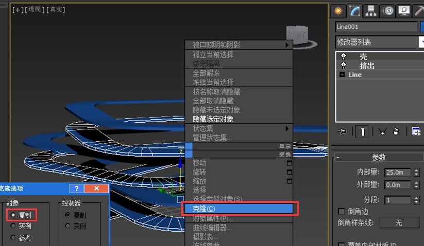Toggle Show End Result icon
The height and width of the screenshot is (246, 424).
coord(362,132)
